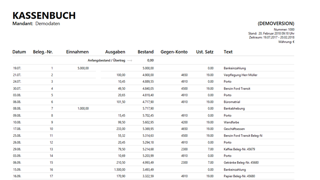Image resolution: width=320 pixels, height=180 pixels.
Task: Click the Nummer: 1000 line
Action: pyautogui.click(x=284, y=29)
